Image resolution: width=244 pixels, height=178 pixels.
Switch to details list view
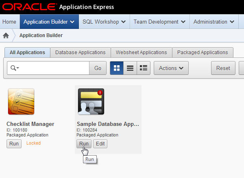click(x=144, y=68)
